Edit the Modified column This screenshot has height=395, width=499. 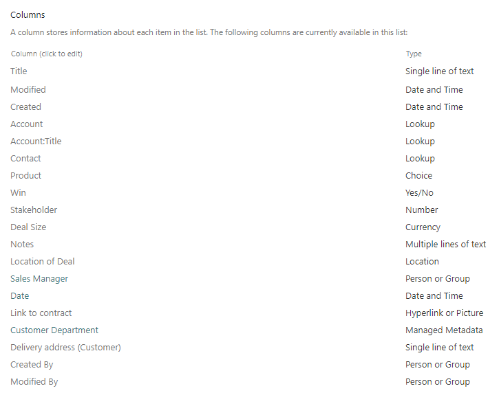click(28, 90)
